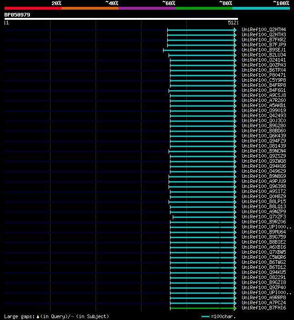This screenshot has height=320, width=294.
Task: Choose the UniRef100_O82291 hit
Action: 264,277
